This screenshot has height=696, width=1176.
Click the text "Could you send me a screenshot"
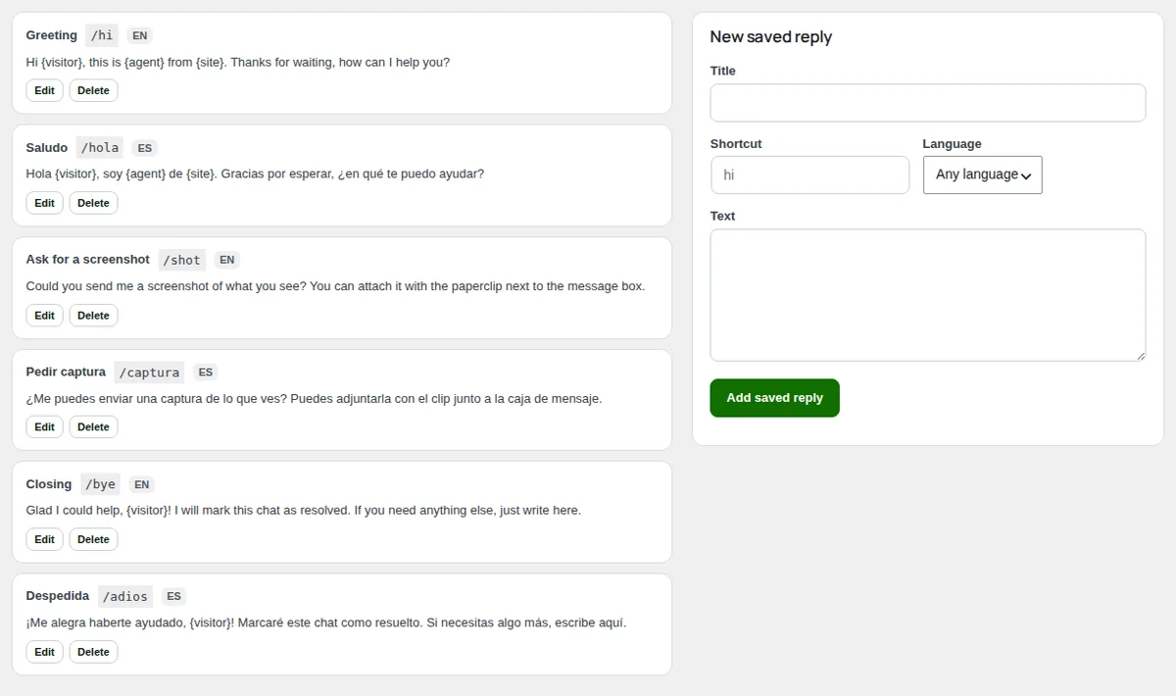coord(335,286)
